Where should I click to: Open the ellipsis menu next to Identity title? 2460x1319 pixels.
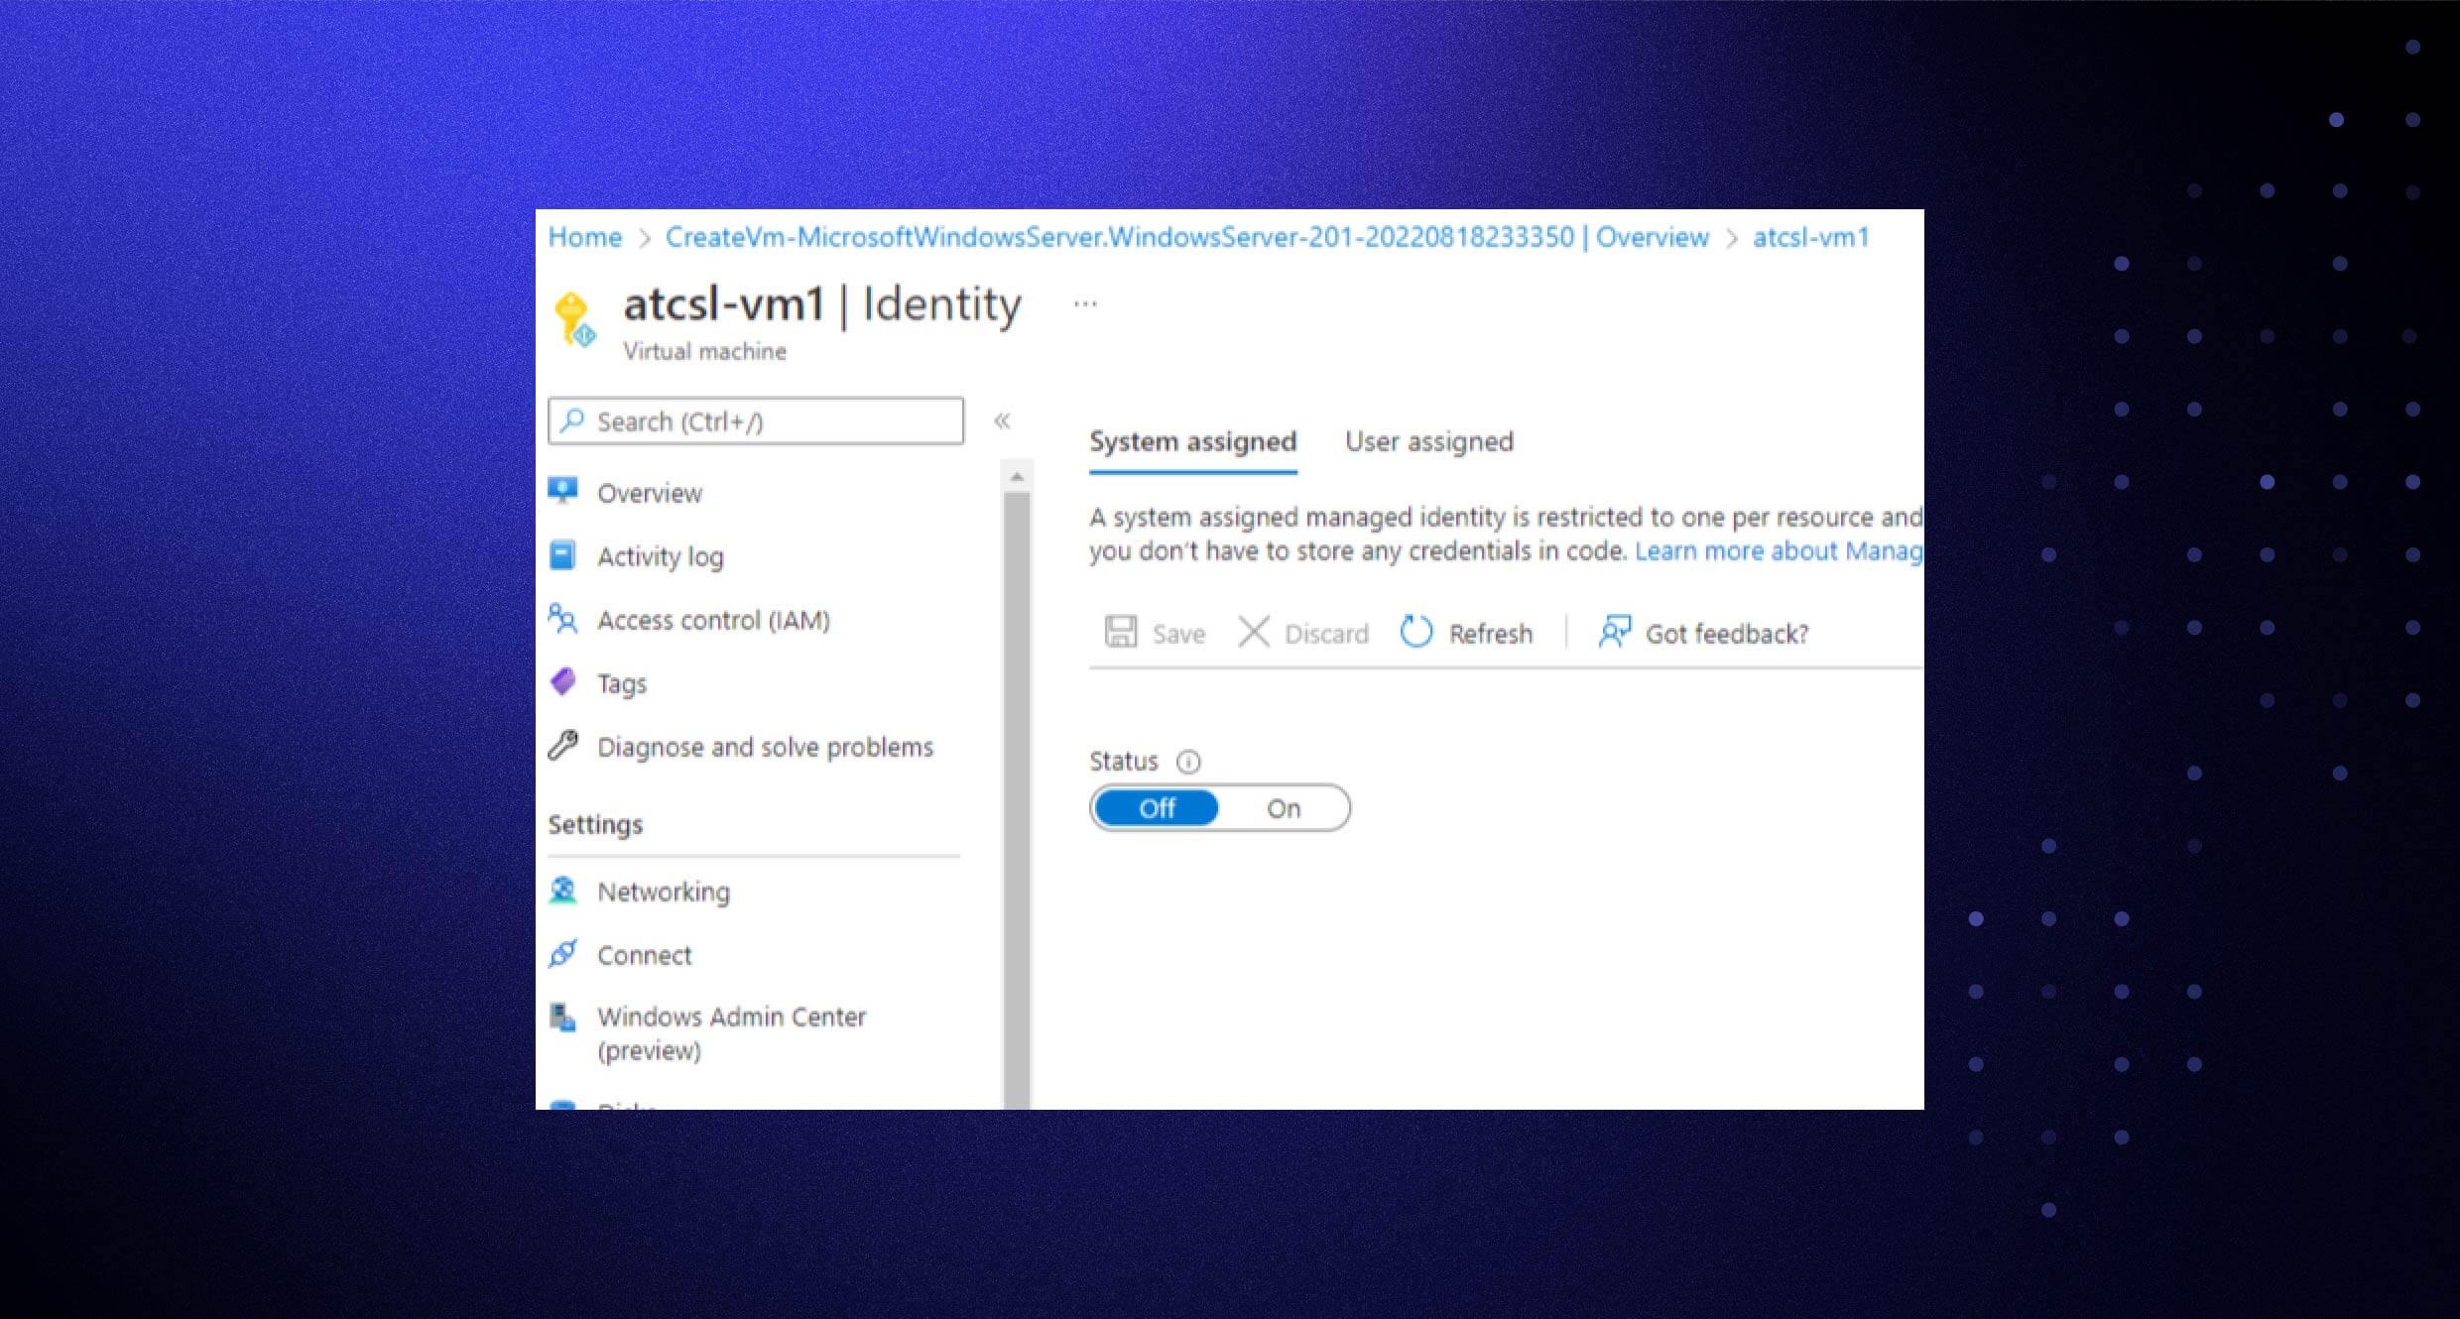(1084, 302)
